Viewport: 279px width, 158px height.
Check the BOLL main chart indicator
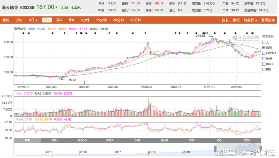point(264,64)
